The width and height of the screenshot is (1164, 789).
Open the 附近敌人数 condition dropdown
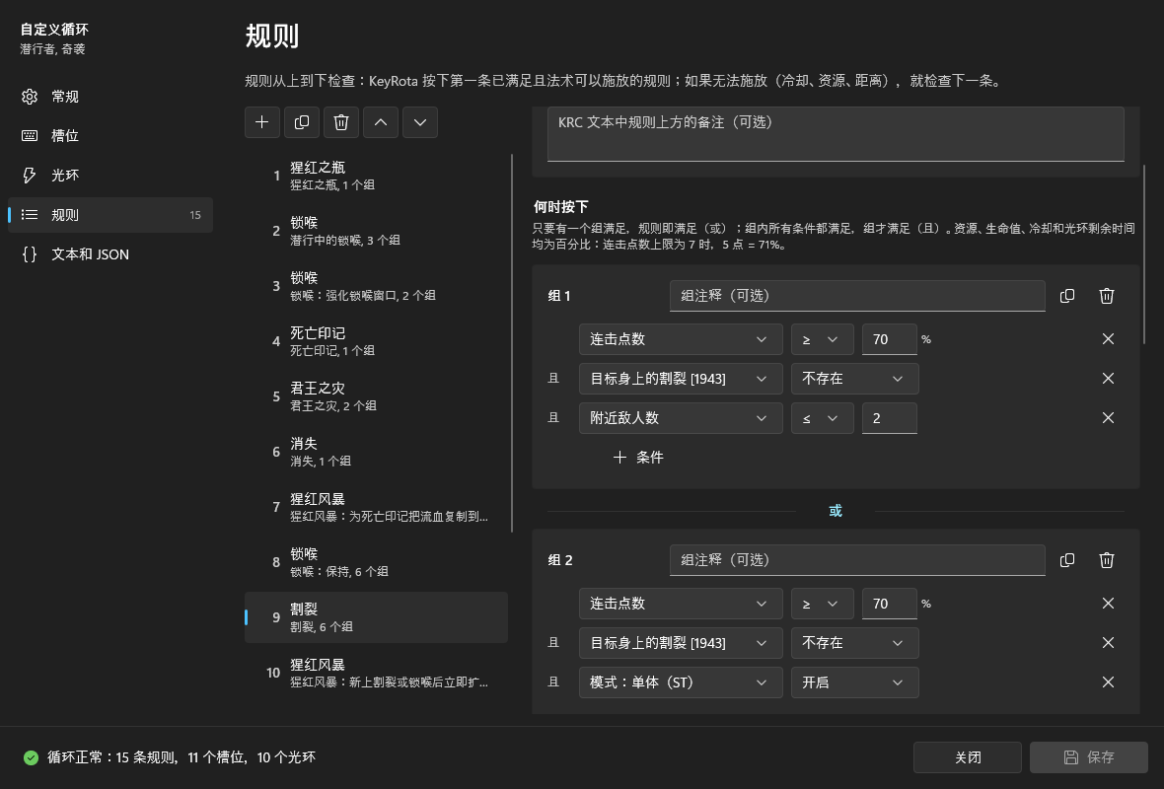(x=681, y=418)
